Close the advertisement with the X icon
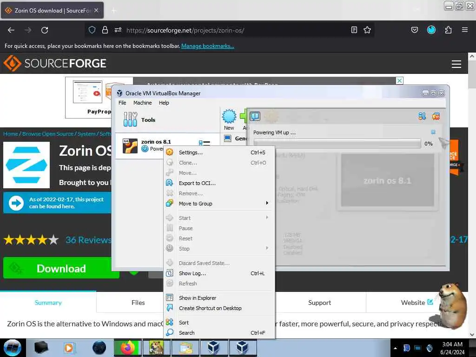 point(399,80)
